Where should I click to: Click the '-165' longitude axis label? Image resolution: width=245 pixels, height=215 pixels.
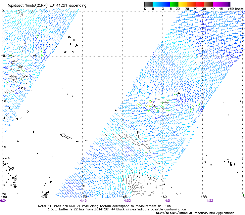pyautogui.click(x=122, y=197)
